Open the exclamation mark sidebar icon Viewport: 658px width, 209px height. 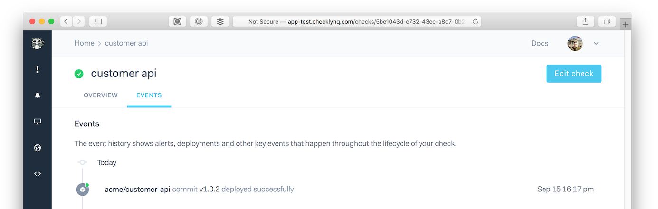38,69
